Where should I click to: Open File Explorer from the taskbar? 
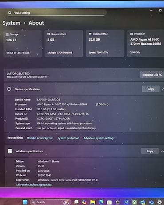pyautogui.click(x=93, y=202)
